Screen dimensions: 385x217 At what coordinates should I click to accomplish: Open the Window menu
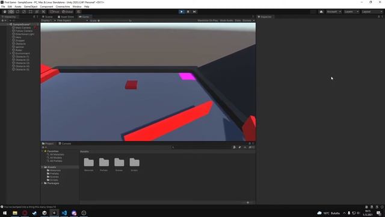[77, 7]
